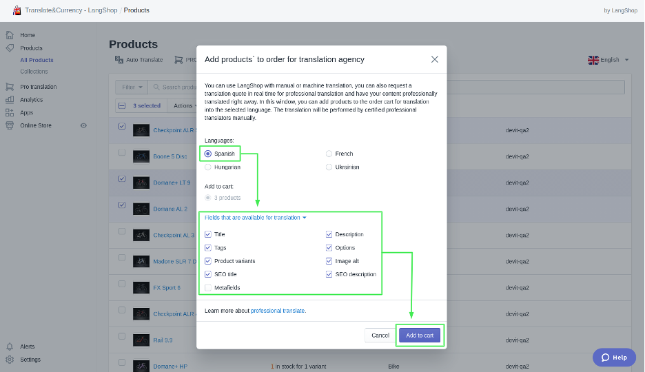Select French language radio button
The image size is (645, 372).
[329, 154]
